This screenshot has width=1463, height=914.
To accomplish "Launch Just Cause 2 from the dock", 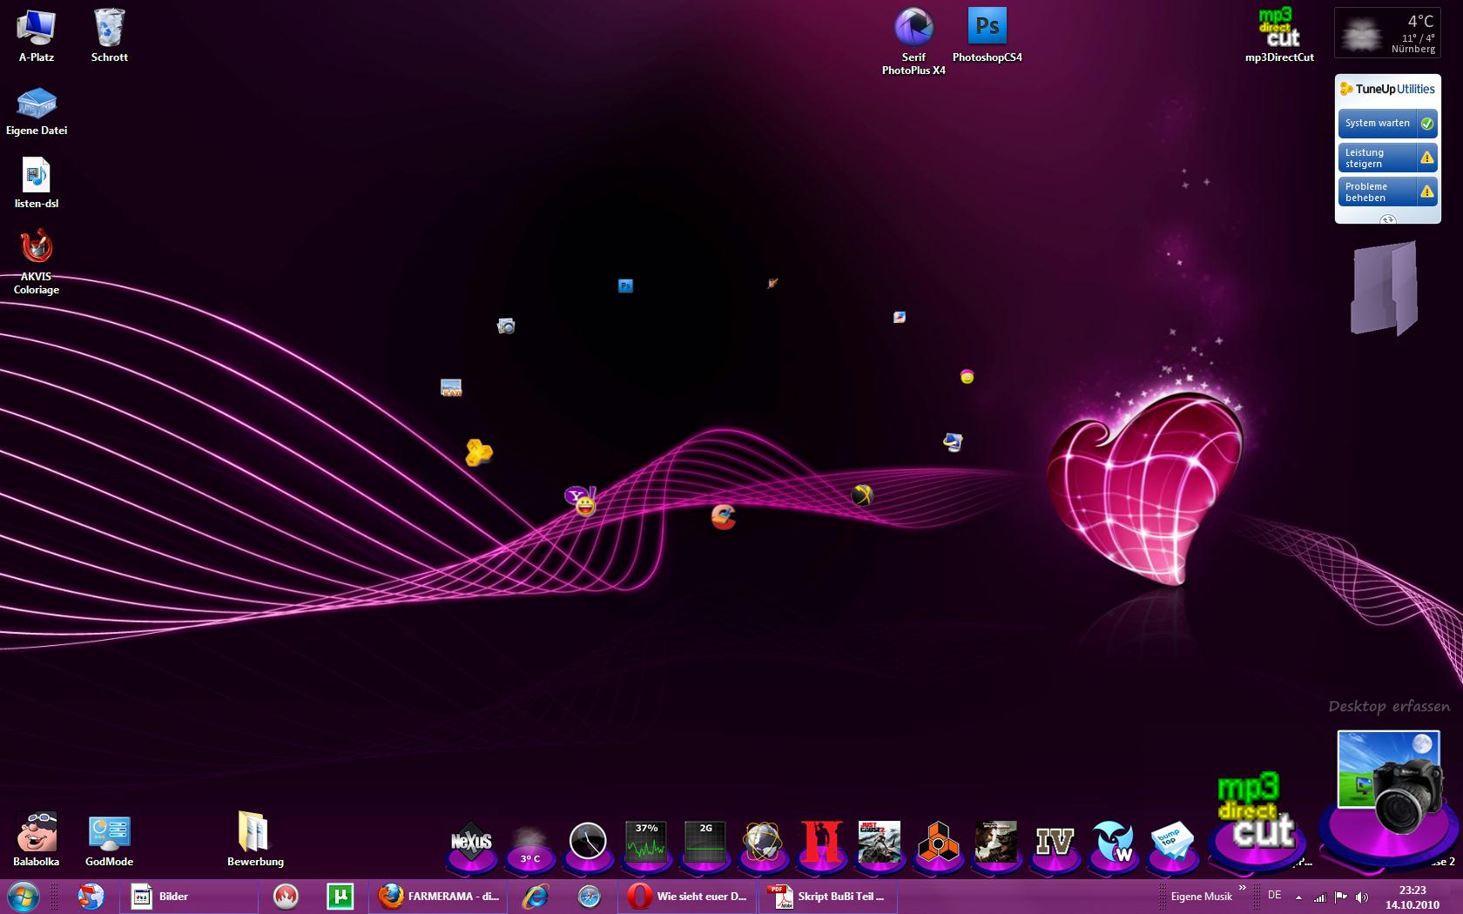I will pos(879,842).
